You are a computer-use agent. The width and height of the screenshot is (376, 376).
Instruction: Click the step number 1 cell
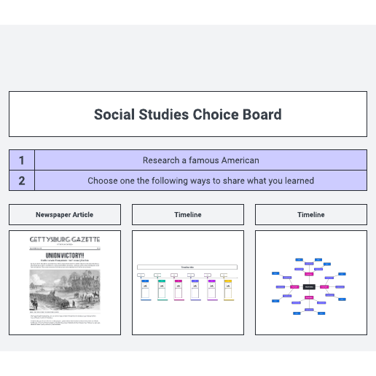click(x=22, y=160)
